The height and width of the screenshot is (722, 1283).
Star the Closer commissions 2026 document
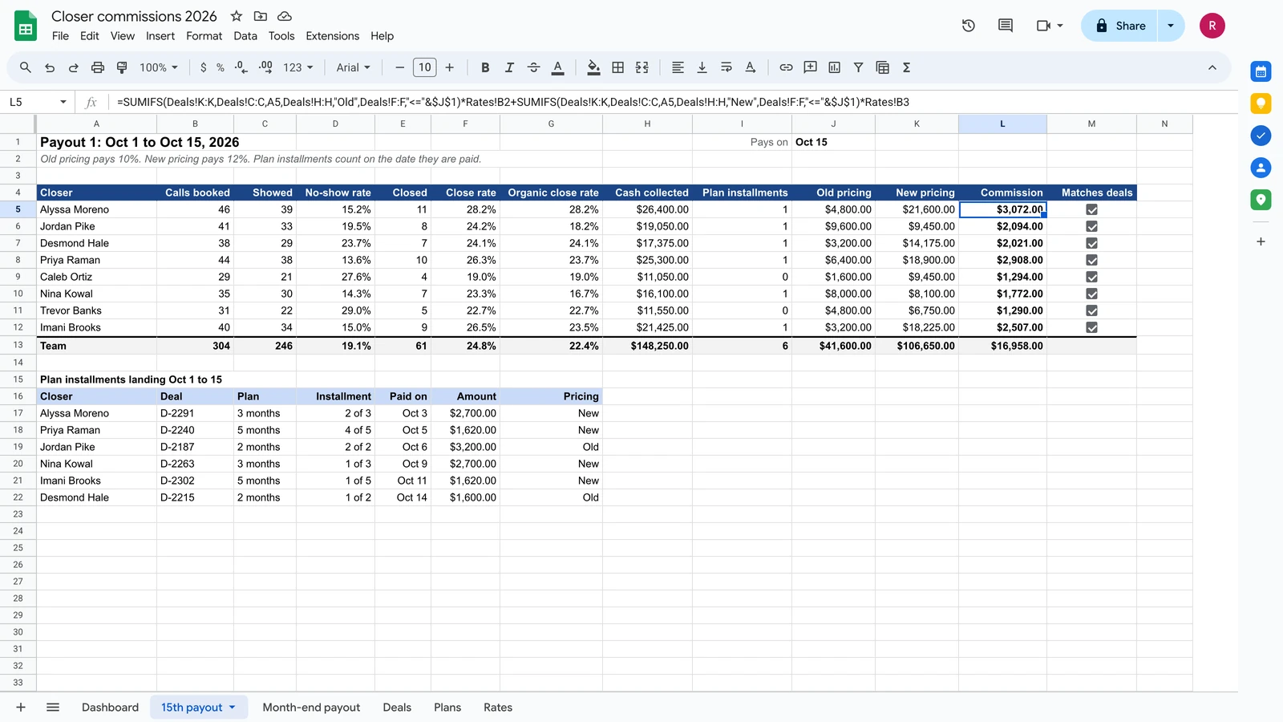237,16
